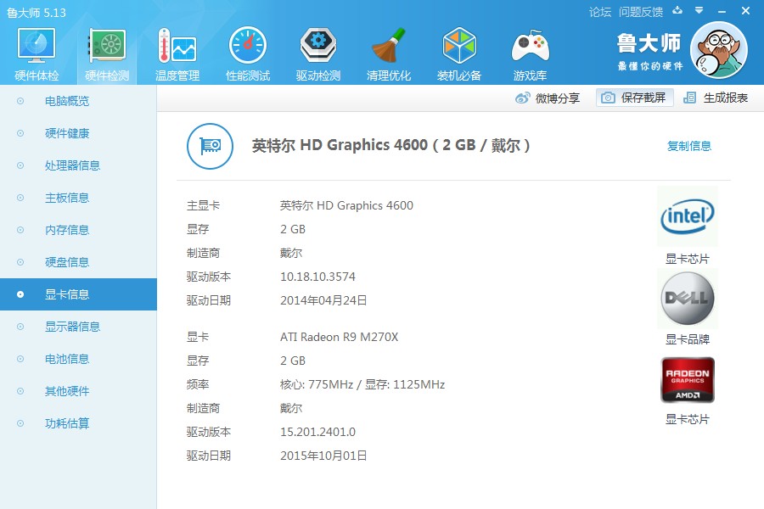Click the 生成报表 generate report button
This screenshot has width=764, height=509.
click(716, 98)
